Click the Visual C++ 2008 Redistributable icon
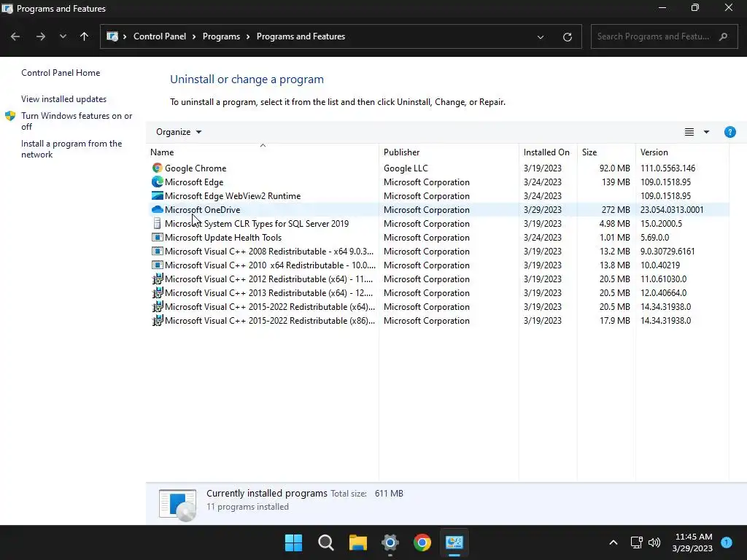This screenshot has width=747, height=560. 158,251
